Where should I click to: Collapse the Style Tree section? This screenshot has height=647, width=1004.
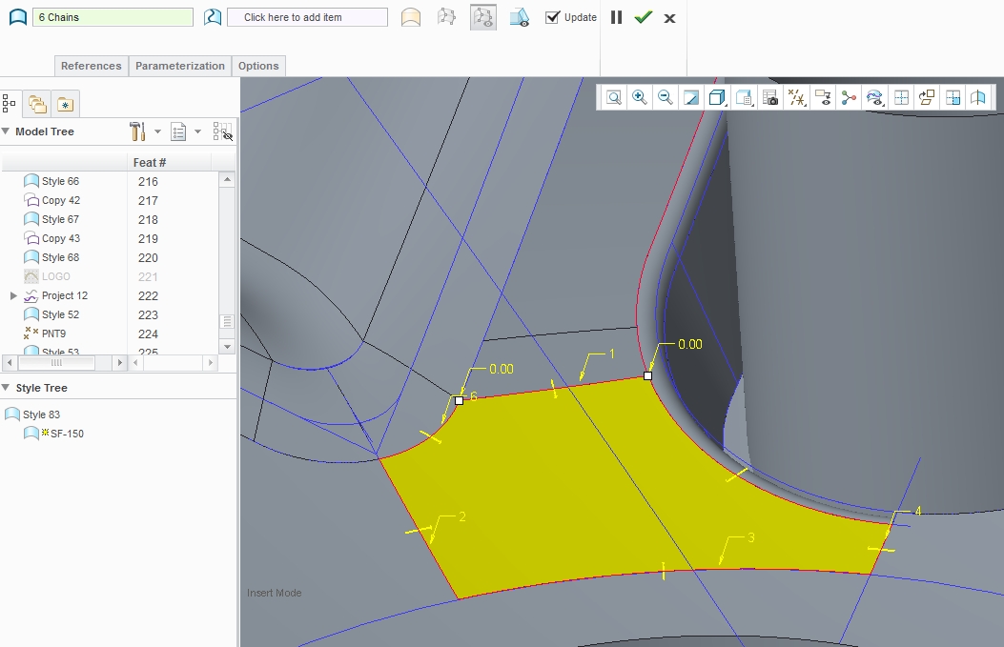[6, 387]
